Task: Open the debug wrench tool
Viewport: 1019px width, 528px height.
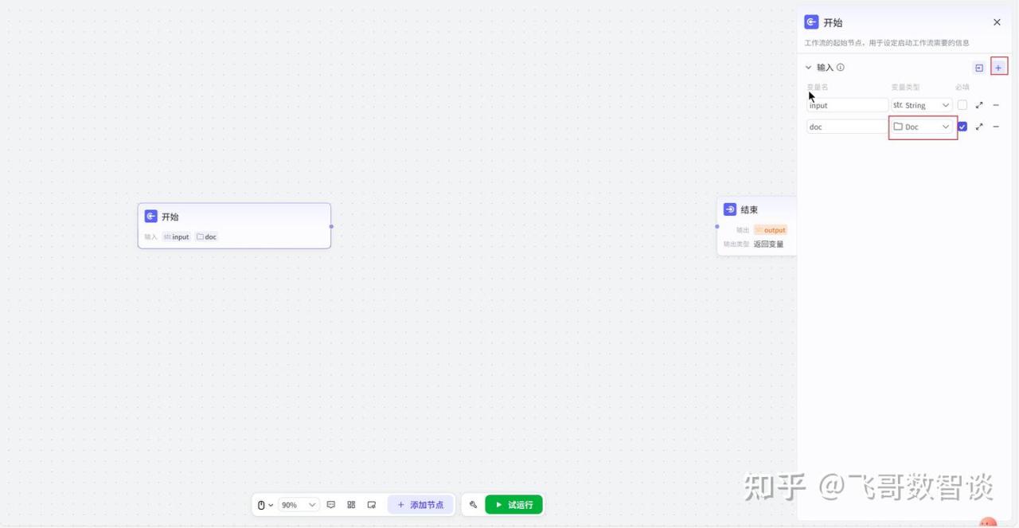Action: click(x=473, y=505)
